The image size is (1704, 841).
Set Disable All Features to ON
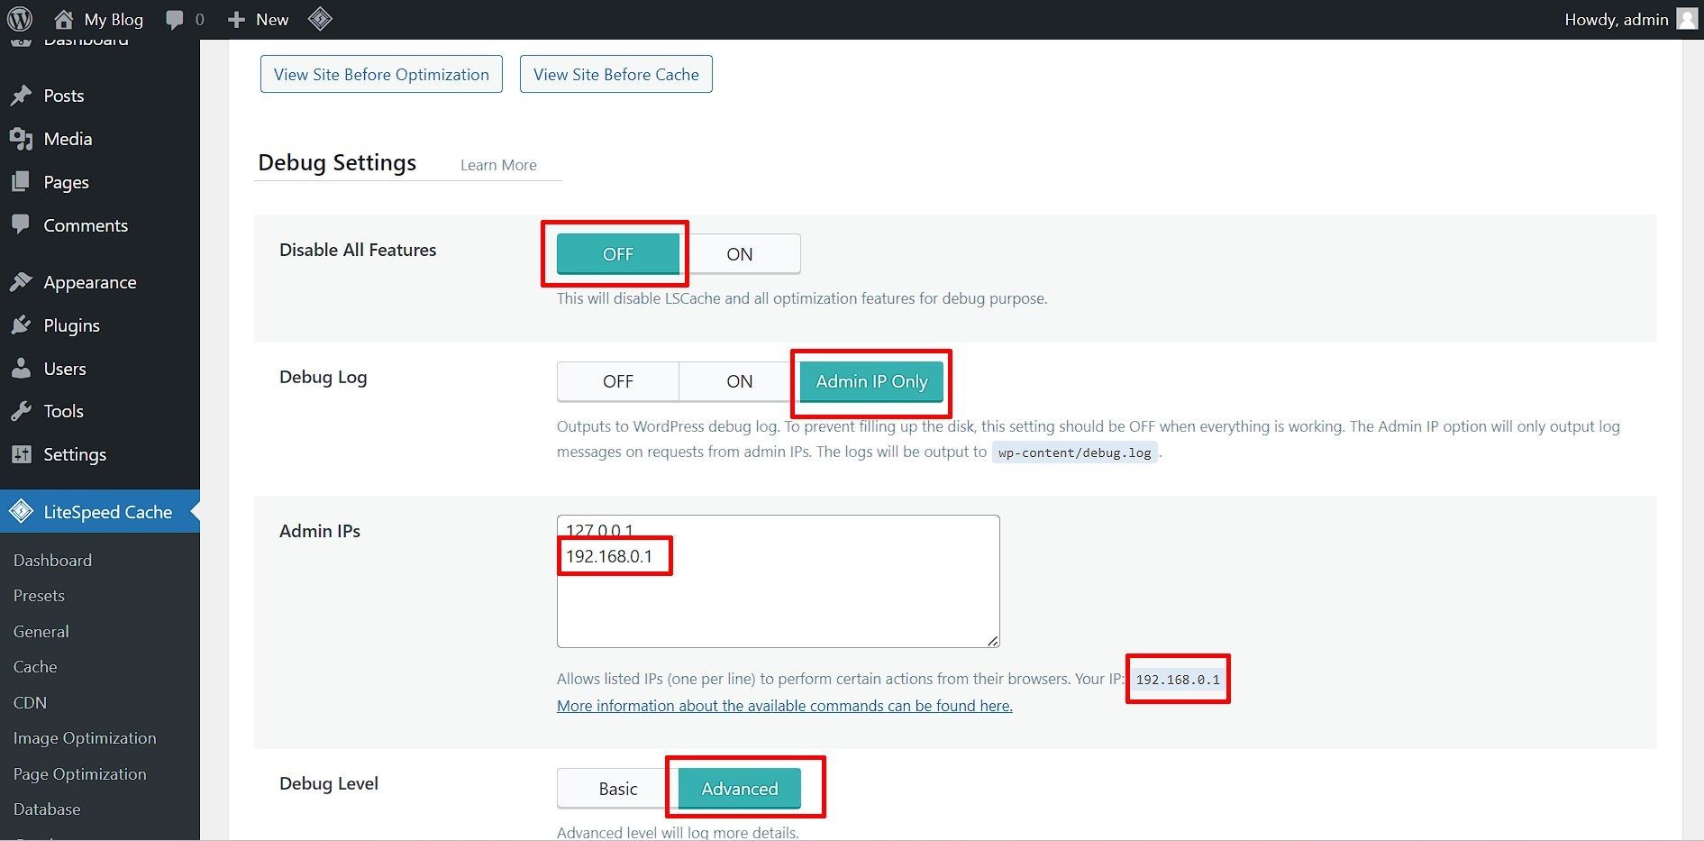[740, 254]
